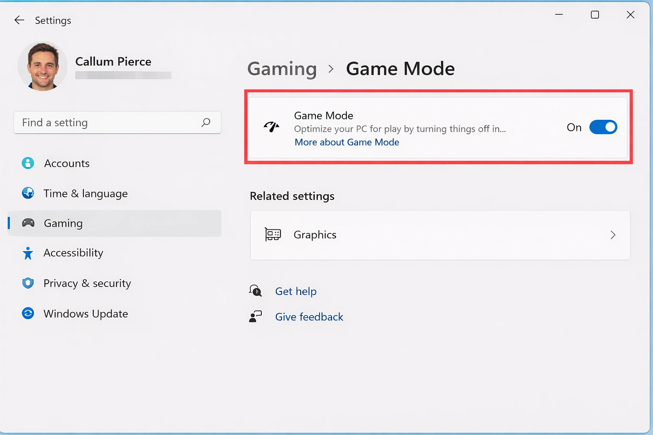Screen dimensions: 653x435
Task: Expand the Graphics settings row
Action: tap(440, 235)
